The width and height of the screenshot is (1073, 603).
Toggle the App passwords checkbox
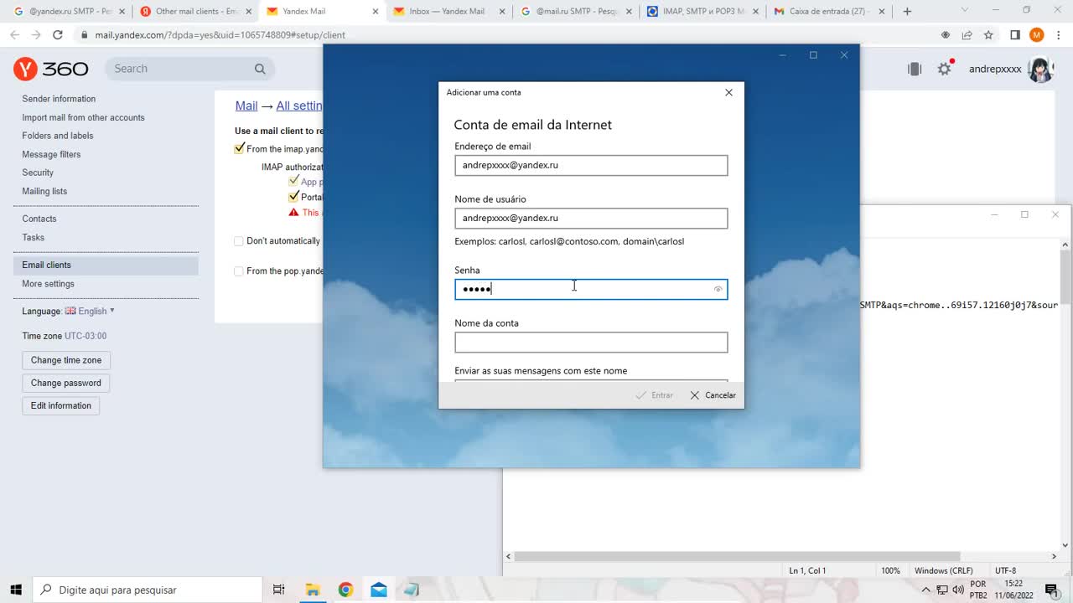click(x=293, y=181)
